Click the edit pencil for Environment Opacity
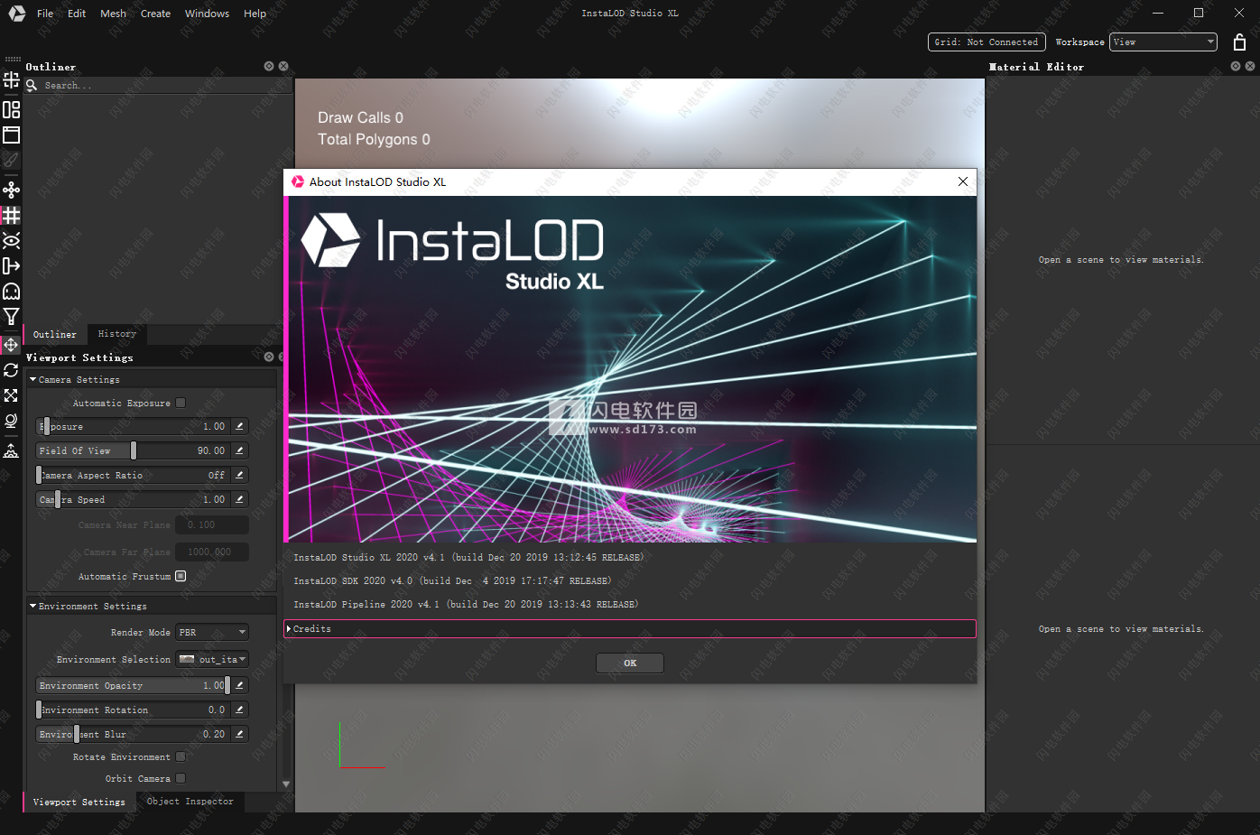 pos(239,685)
